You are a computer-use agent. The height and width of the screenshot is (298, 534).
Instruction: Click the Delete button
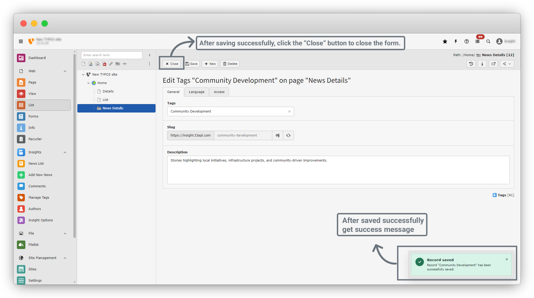coord(230,64)
